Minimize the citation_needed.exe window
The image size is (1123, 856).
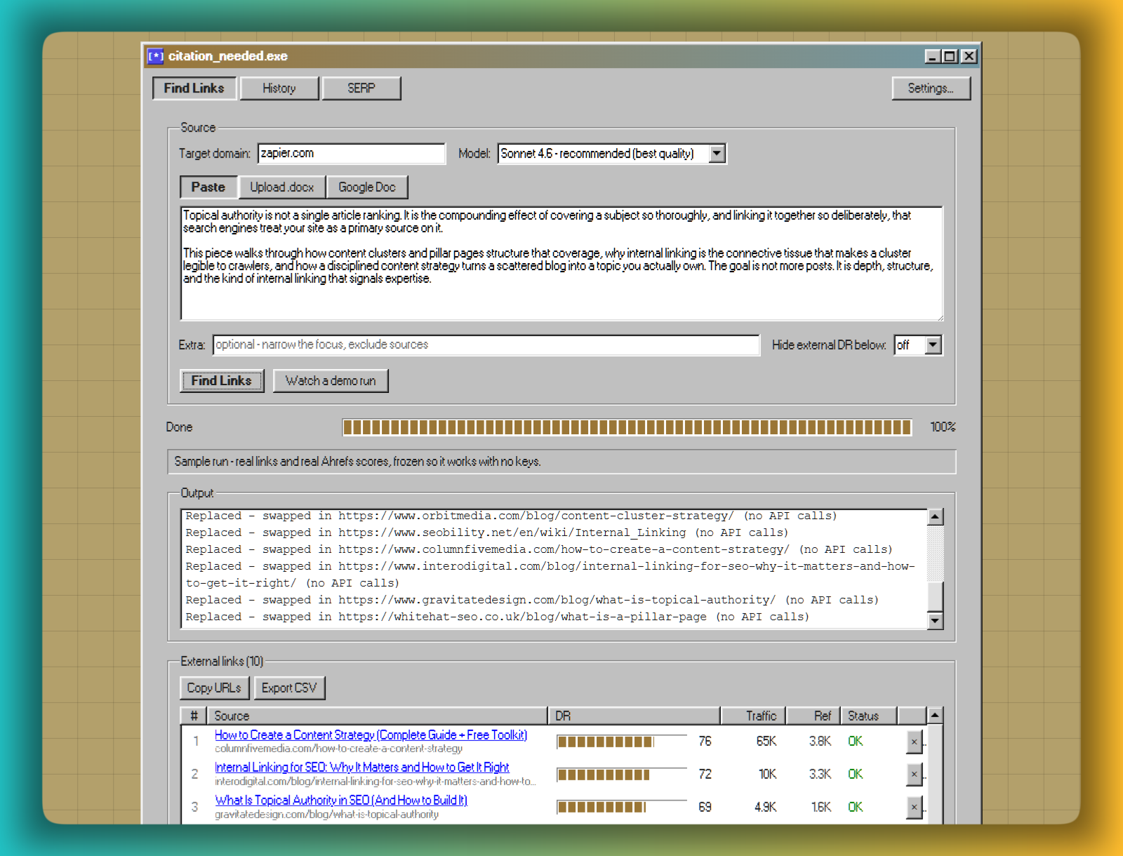coord(932,56)
